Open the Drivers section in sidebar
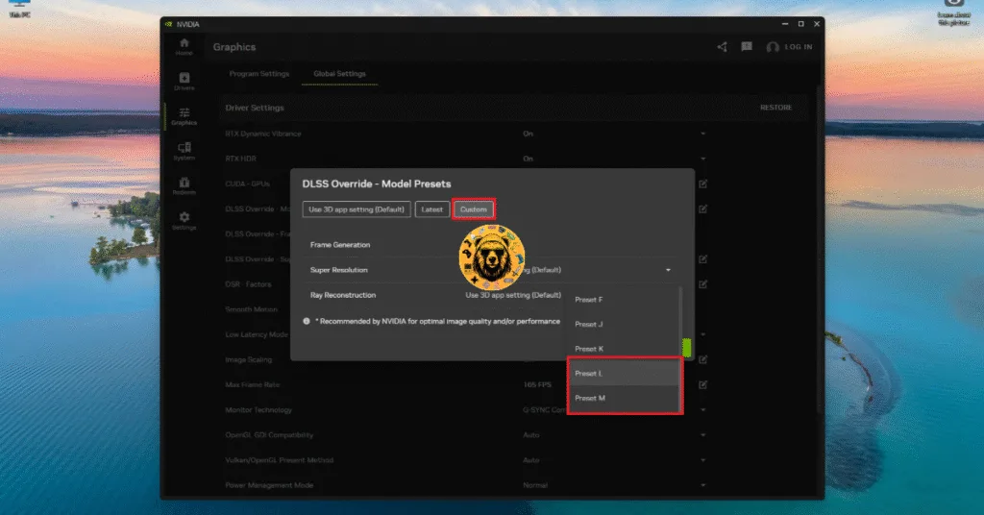 184,82
